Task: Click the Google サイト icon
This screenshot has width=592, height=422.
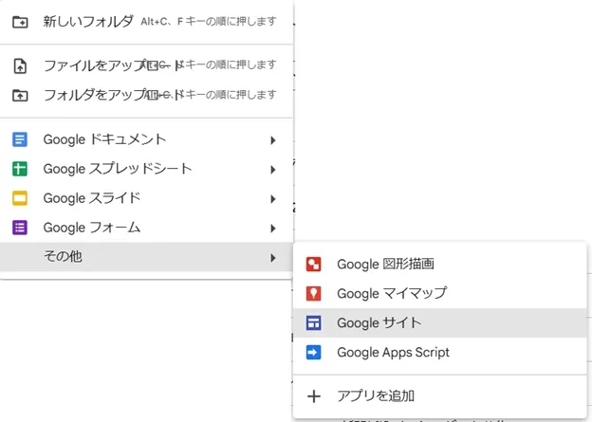Action: (314, 322)
